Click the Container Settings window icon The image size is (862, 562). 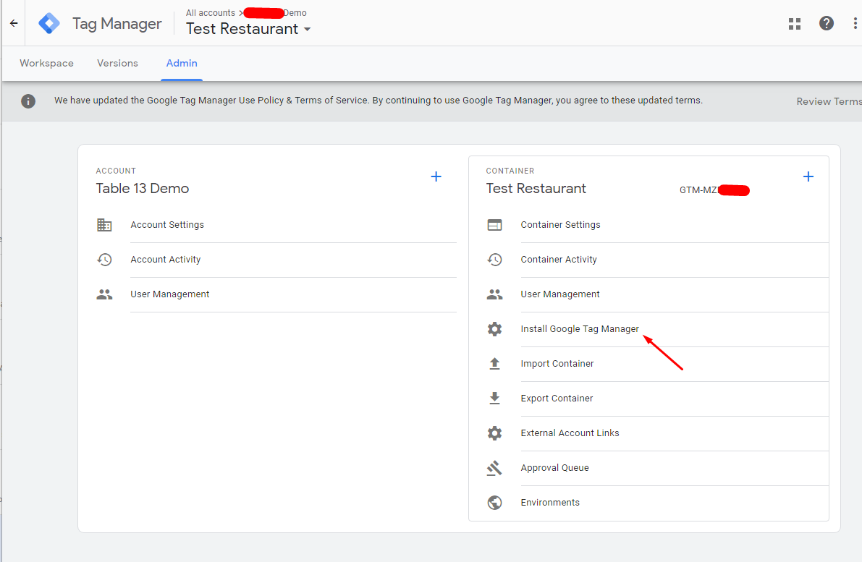[495, 225]
